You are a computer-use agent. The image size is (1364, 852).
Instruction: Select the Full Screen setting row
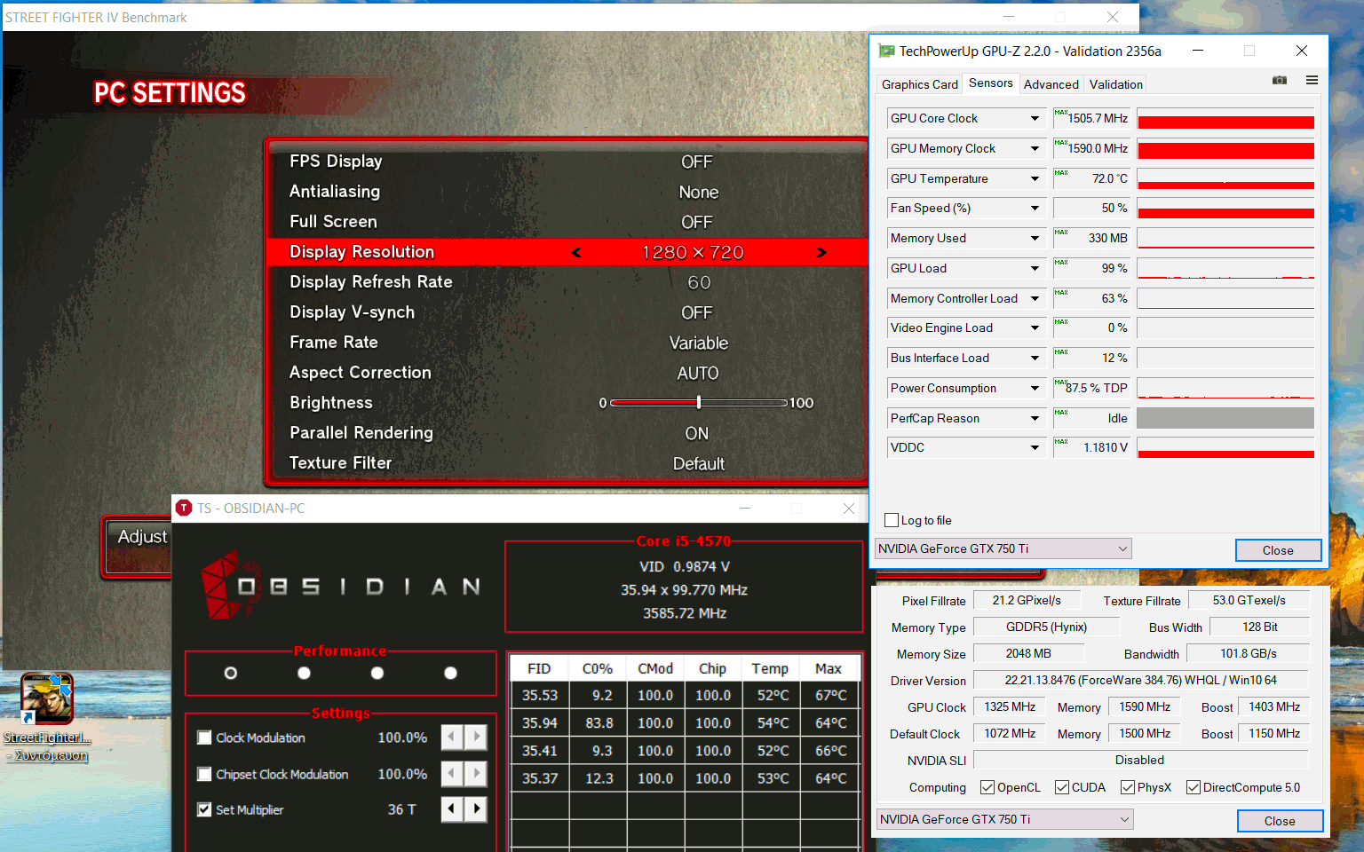(x=568, y=222)
